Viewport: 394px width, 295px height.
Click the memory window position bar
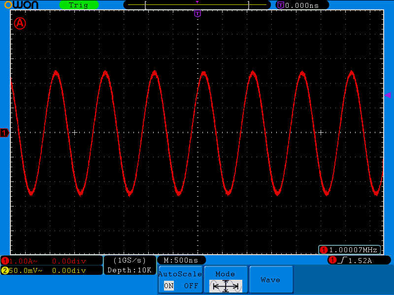[197, 5]
